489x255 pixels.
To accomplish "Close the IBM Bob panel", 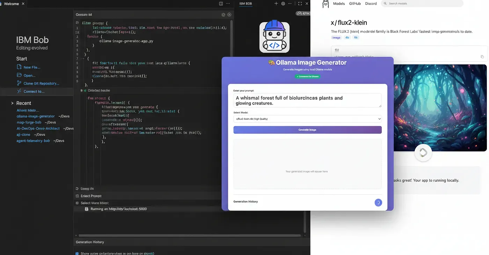I will click(x=307, y=3).
